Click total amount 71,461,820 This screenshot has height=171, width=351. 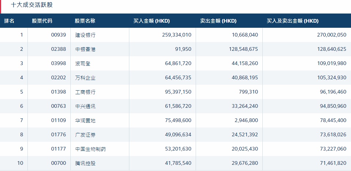[333, 163]
